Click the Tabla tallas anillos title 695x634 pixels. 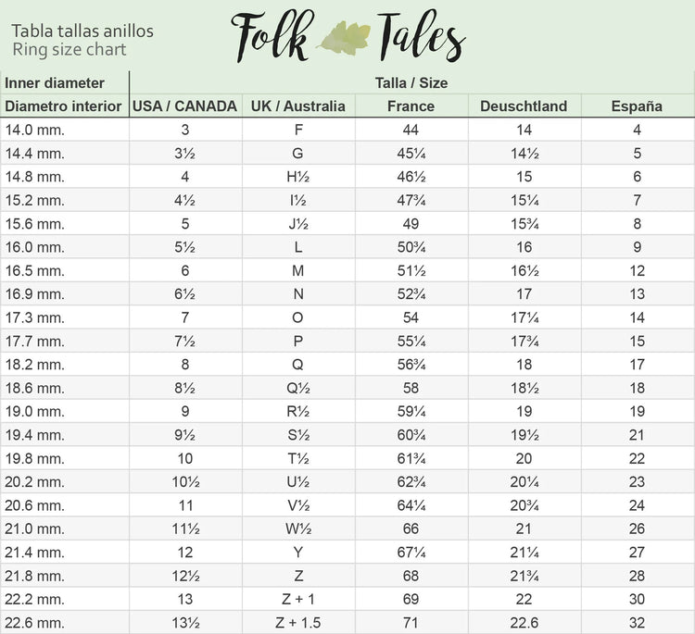[82, 31]
